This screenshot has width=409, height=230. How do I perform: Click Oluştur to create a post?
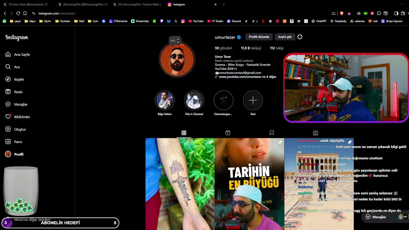tap(15, 129)
